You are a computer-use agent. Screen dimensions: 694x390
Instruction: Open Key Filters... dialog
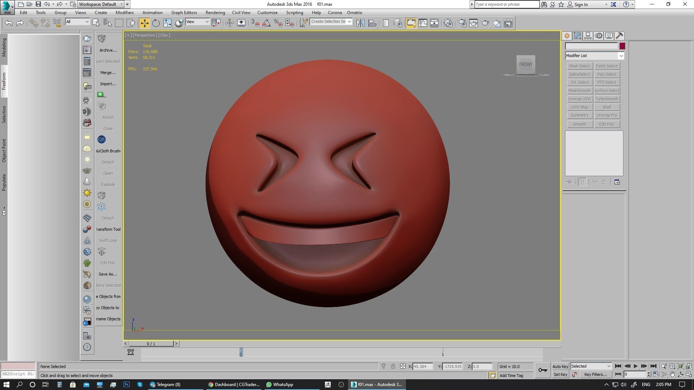595,374
